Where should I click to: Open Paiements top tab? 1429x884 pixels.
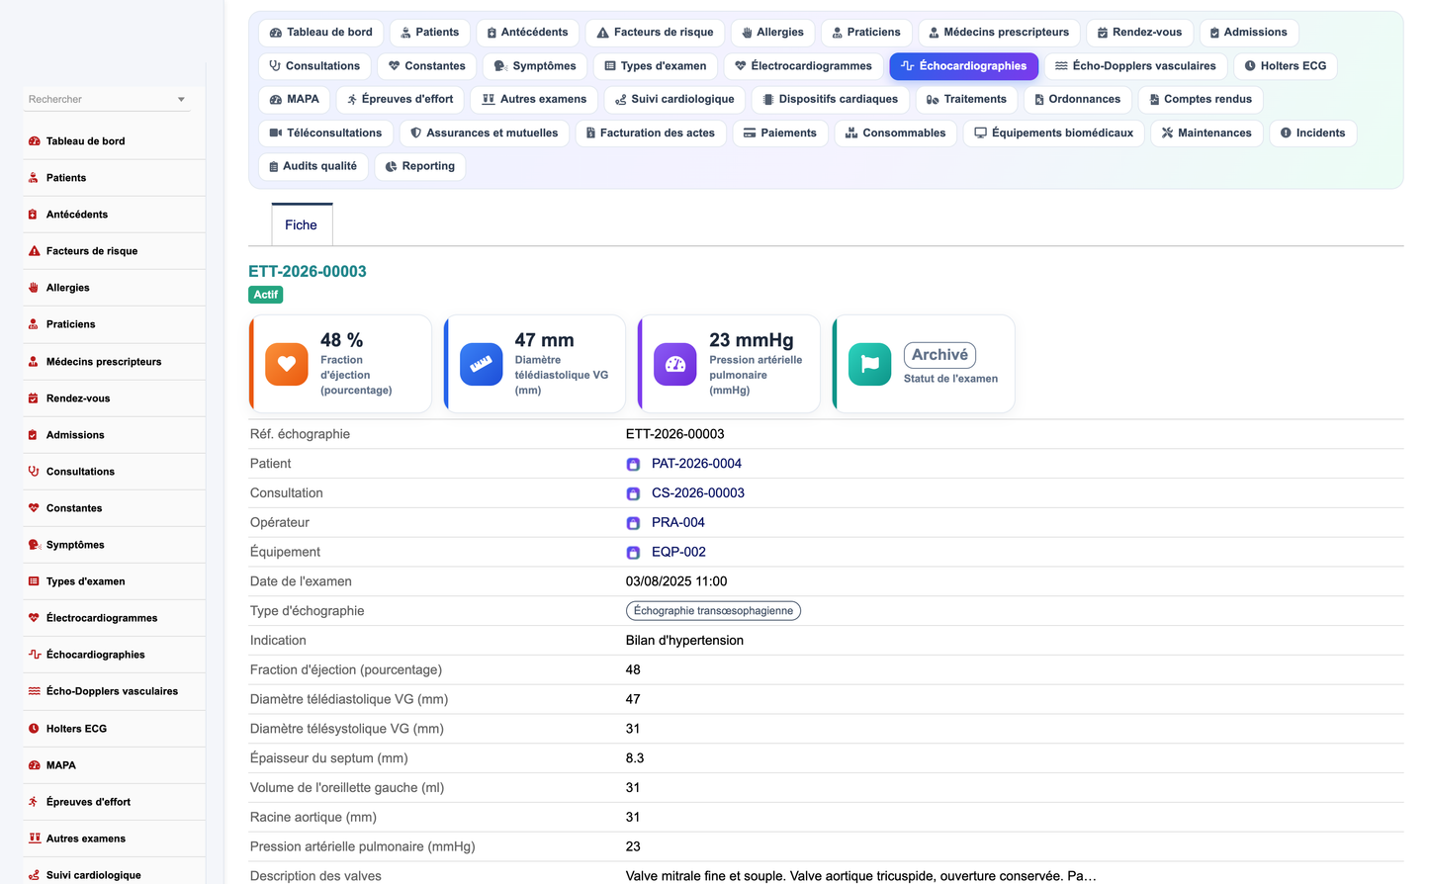point(780,133)
